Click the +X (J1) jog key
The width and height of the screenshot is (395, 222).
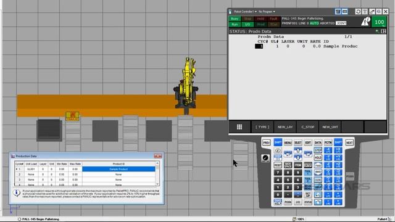pyautogui.click(x=338, y=150)
